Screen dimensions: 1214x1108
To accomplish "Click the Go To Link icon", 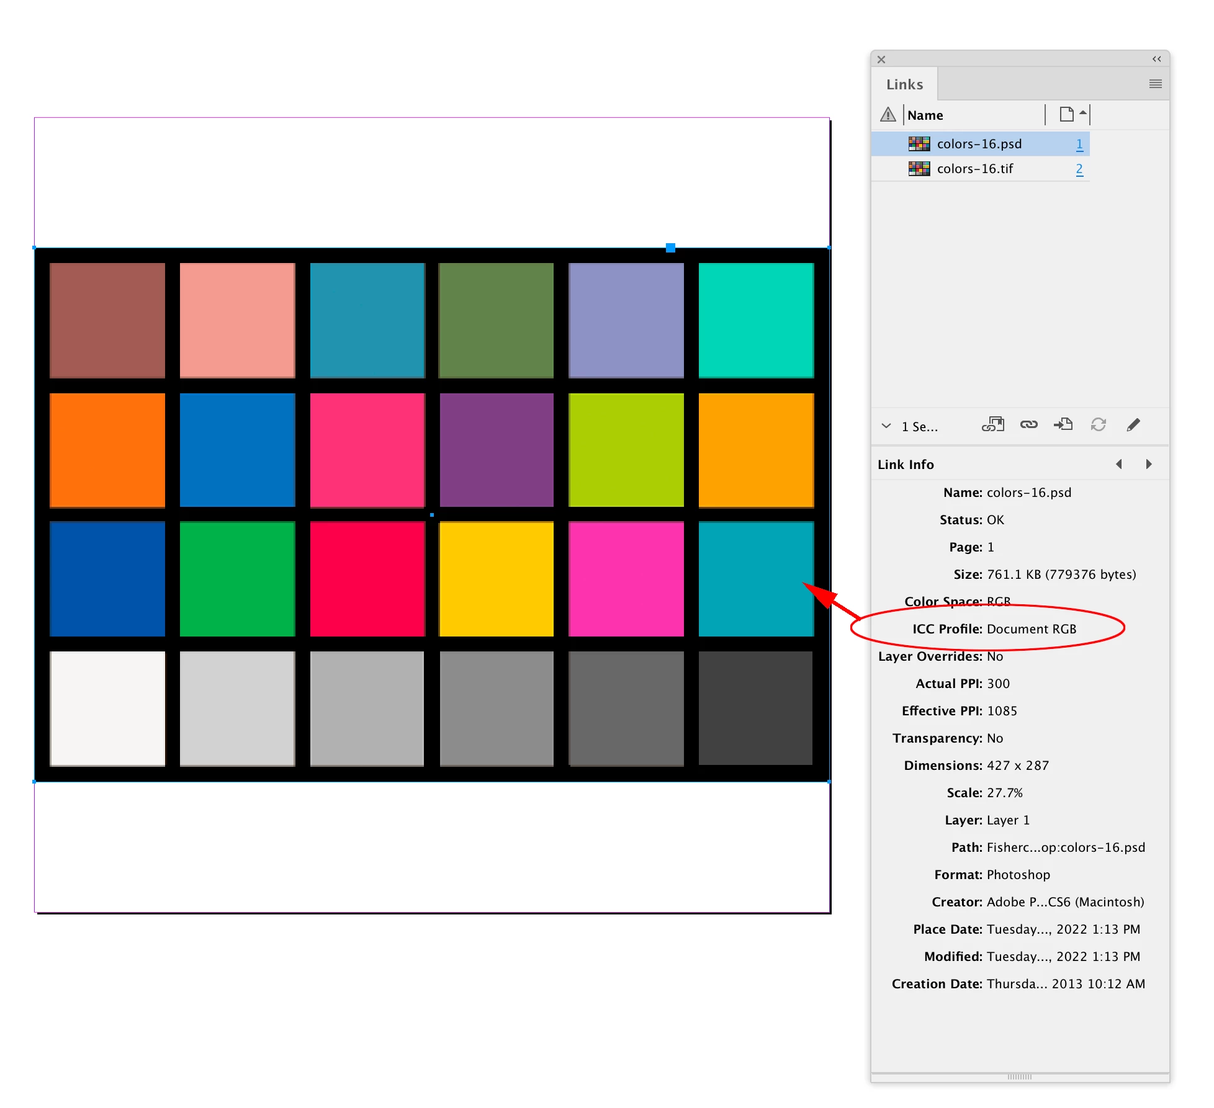I will (x=1063, y=425).
